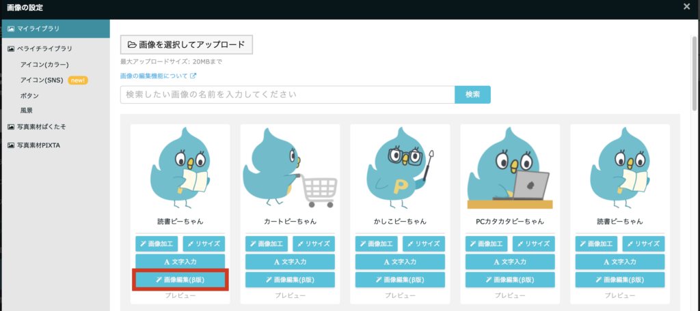
Task: Close the 画像の設定 dialog with X
Action: tap(686, 7)
